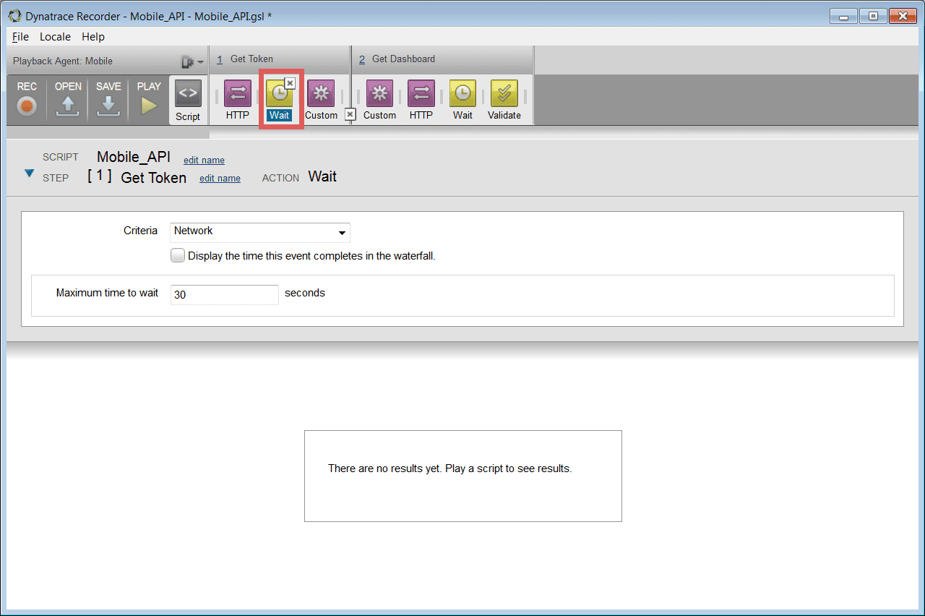This screenshot has width=925, height=616.
Task: Select the 2 Get Dashboard step tab
Action: [442, 59]
